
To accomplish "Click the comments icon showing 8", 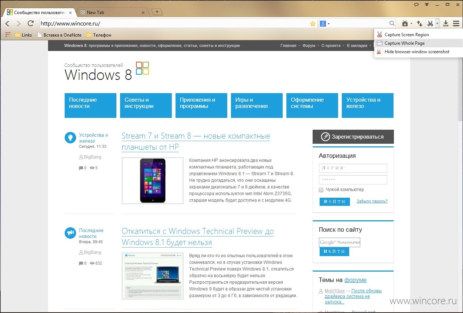I will coord(81,263).
